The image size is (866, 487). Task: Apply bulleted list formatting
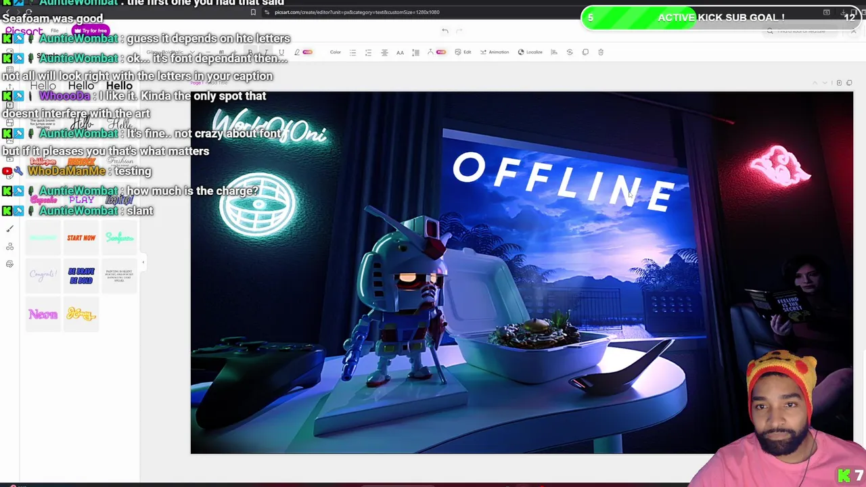click(352, 52)
